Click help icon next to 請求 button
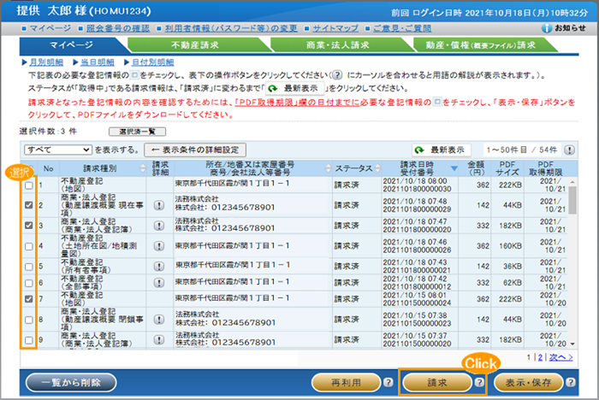The width and height of the screenshot is (599, 400). click(x=479, y=382)
